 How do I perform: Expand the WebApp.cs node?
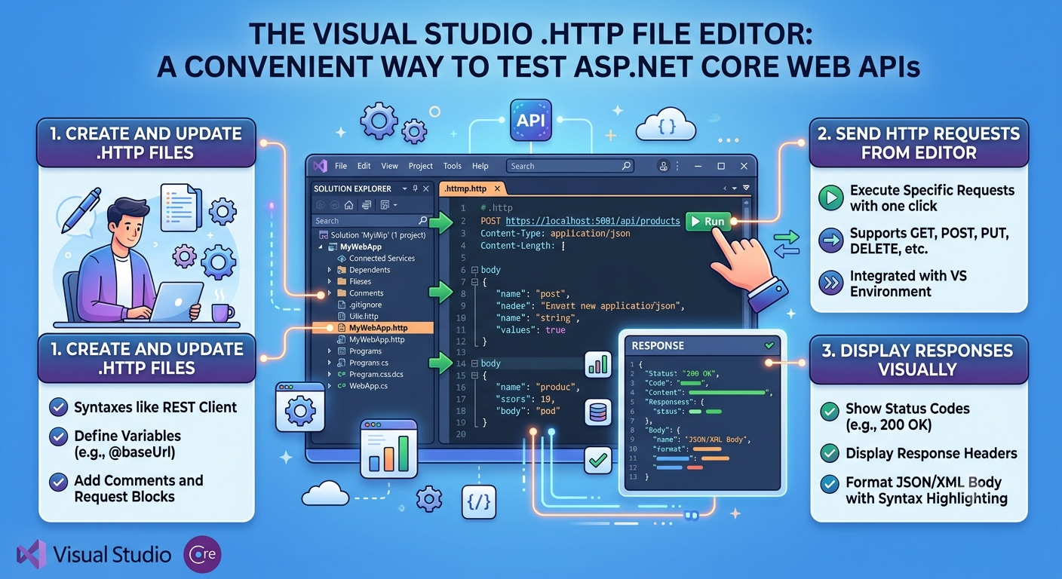[330, 386]
